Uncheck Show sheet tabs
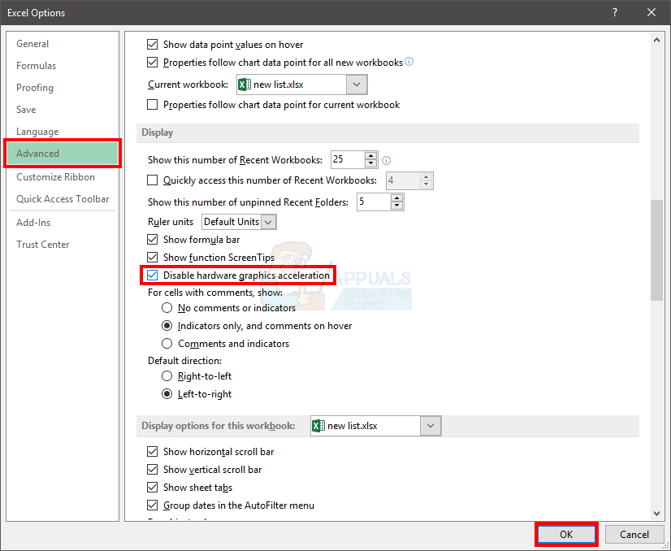Screen dimensions: 671x551 [x=153, y=488]
